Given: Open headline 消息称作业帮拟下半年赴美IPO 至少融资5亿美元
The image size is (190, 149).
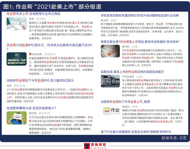Looking at the screenshot, I should point(40,81).
